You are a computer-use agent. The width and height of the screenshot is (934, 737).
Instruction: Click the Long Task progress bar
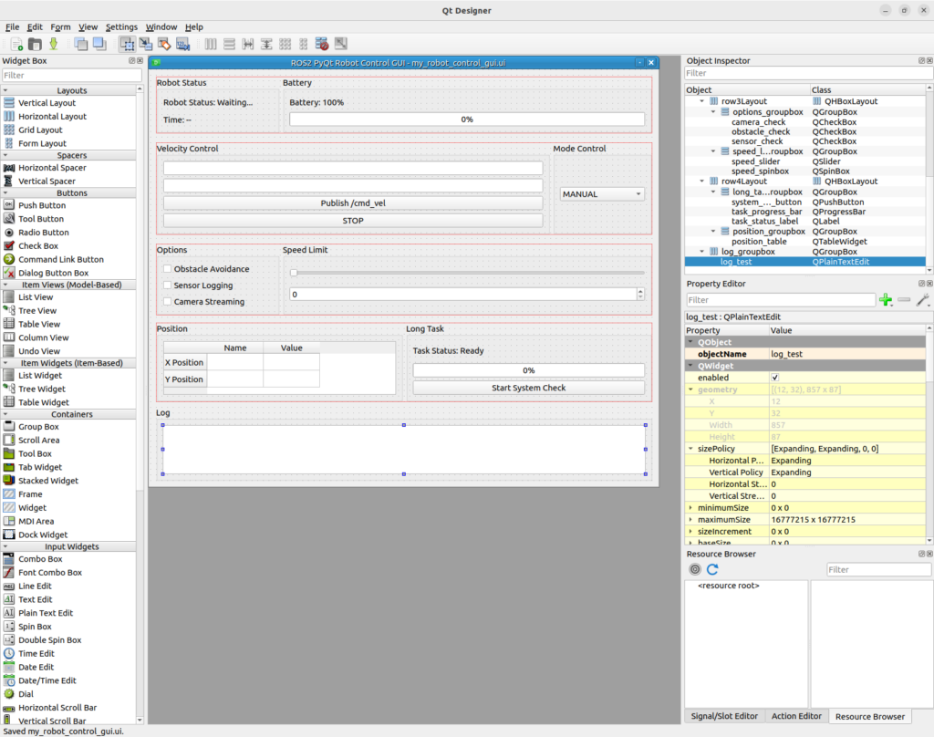[x=529, y=370]
